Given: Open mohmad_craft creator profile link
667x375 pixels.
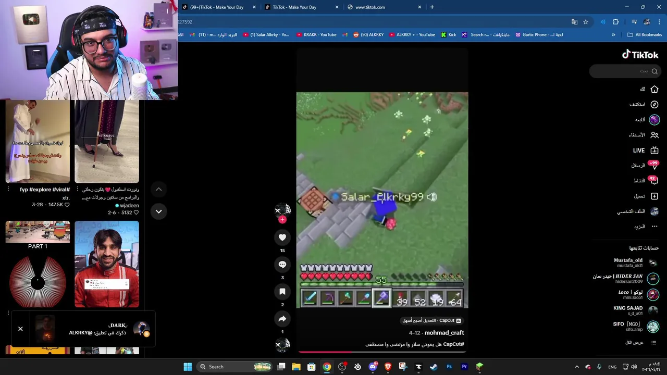Looking at the screenshot, I should (444, 333).
